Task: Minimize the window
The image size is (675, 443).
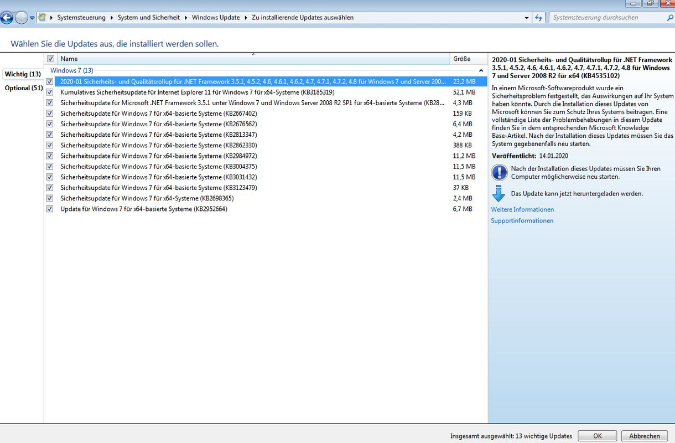Action: coord(634,3)
